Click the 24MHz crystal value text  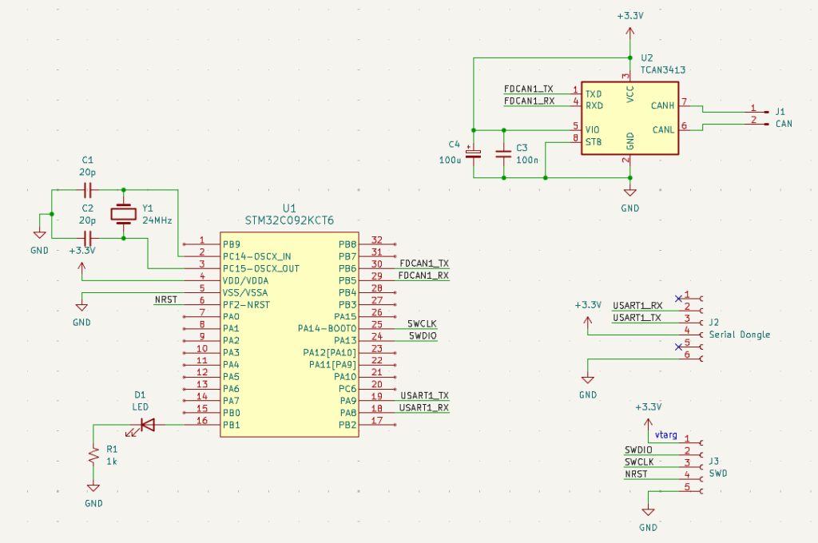click(x=157, y=220)
